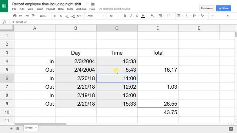Open the text color picker
Viewport: 237px width, 133px height.
(143, 16)
